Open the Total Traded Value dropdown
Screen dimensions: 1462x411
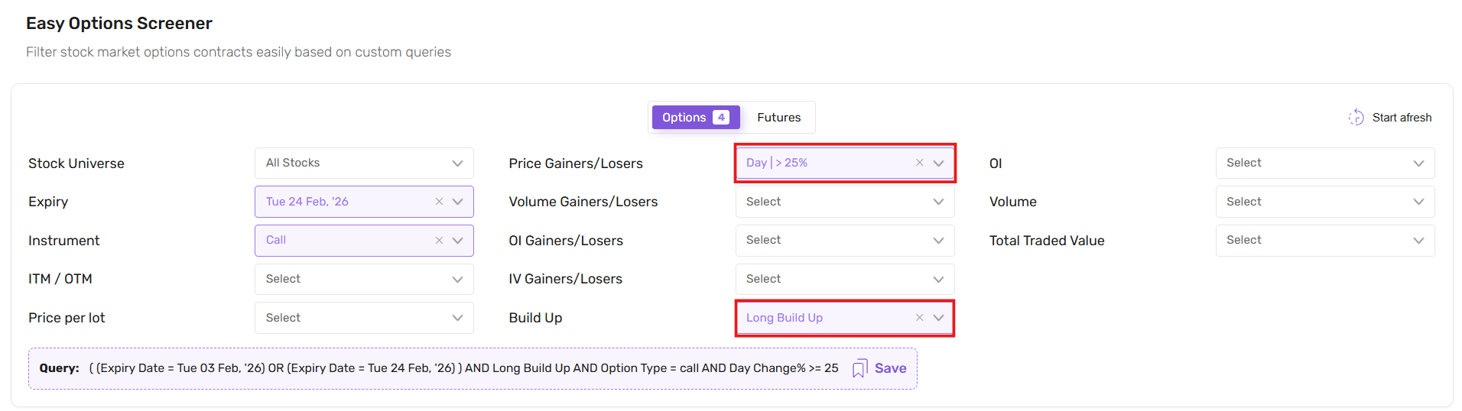(1324, 240)
